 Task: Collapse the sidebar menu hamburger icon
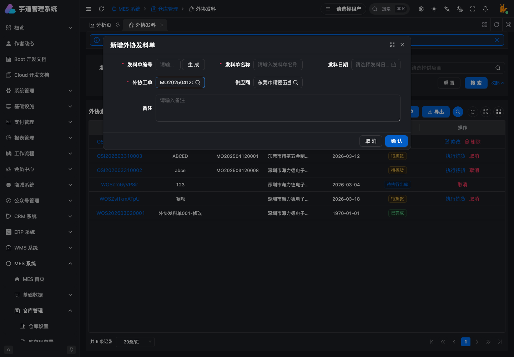89,9
